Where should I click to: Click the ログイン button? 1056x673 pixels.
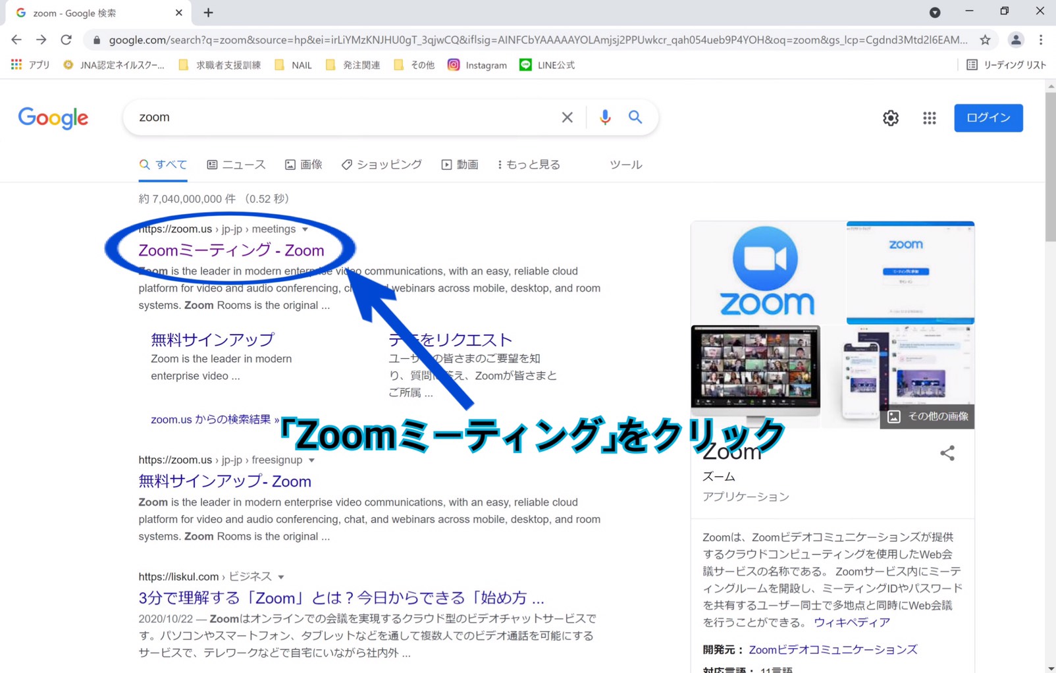pos(988,118)
